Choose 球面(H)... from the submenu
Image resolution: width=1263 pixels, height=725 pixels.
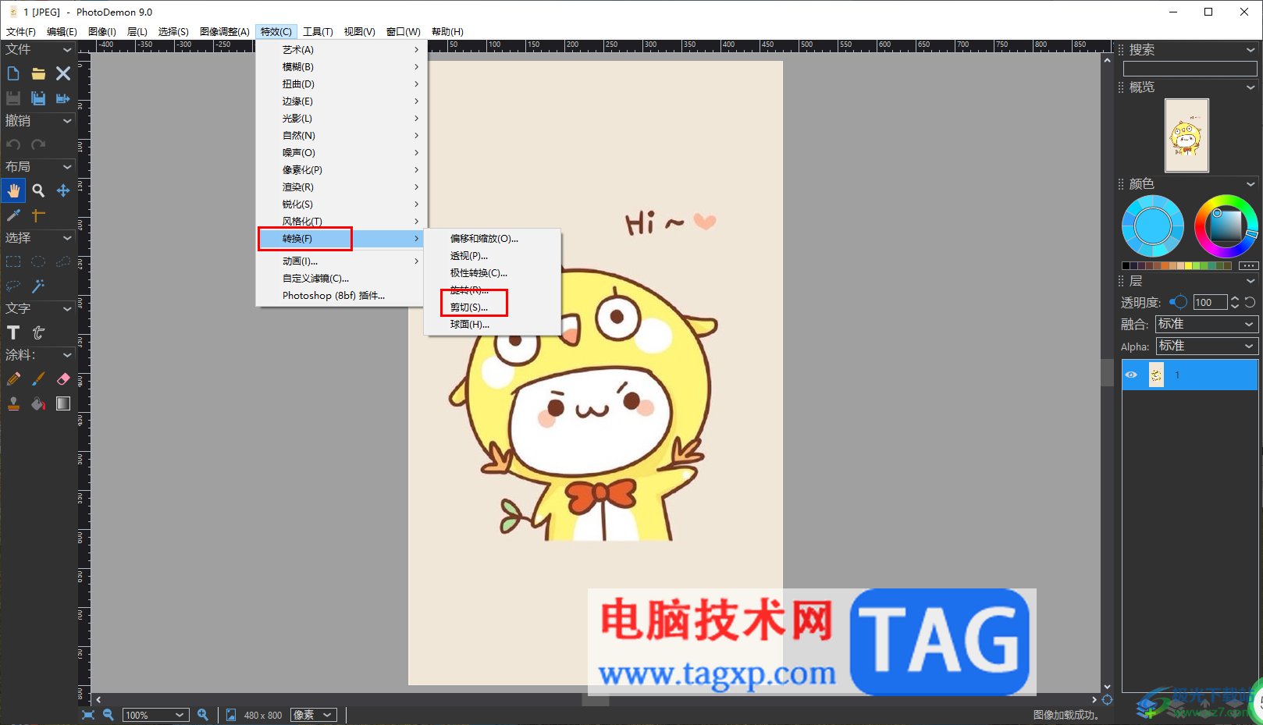[x=493, y=325]
